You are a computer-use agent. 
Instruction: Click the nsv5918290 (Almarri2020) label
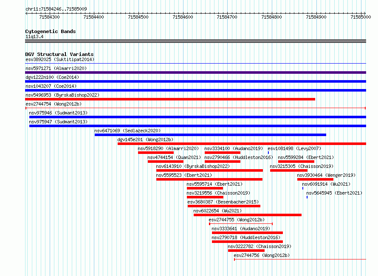point(168,148)
